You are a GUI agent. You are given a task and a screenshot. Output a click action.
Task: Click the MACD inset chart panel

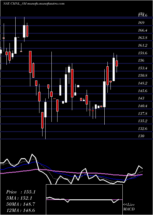click(84, 200)
